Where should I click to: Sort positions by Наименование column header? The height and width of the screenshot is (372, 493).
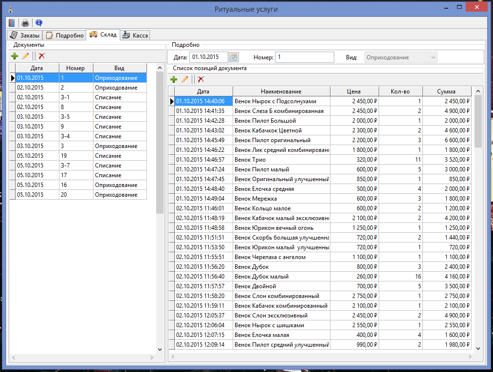pos(281,92)
